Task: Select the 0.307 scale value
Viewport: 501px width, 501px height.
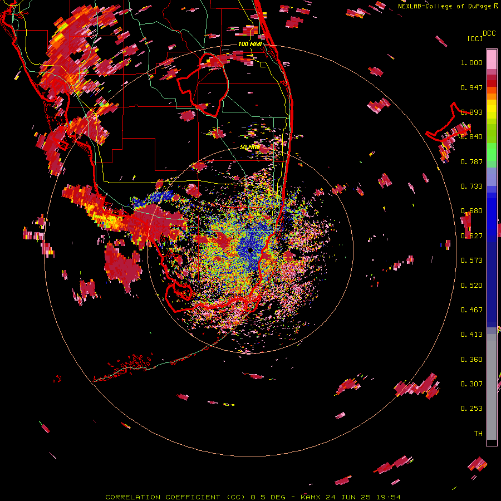Action: click(471, 384)
